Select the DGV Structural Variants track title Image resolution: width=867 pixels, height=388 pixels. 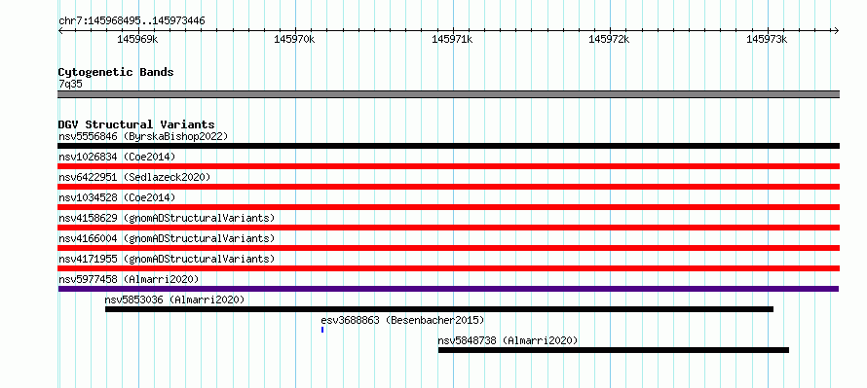[x=136, y=124]
